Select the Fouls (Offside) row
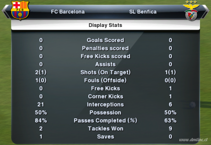The image size is (211, 145). [x=105, y=80]
